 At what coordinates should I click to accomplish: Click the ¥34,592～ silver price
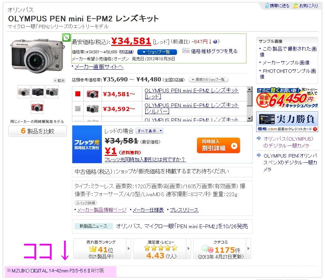pyautogui.click(x=119, y=109)
